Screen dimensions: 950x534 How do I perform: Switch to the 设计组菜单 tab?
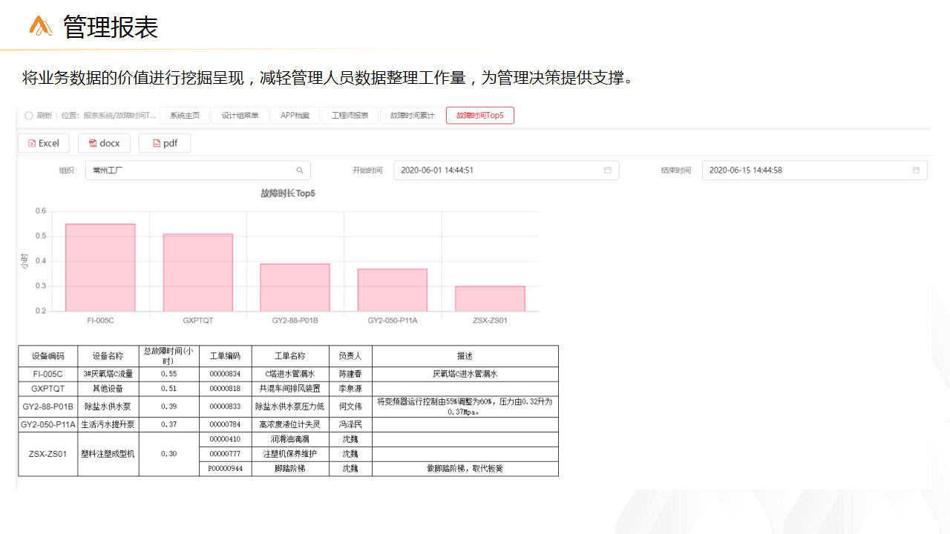pyautogui.click(x=240, y=116)
